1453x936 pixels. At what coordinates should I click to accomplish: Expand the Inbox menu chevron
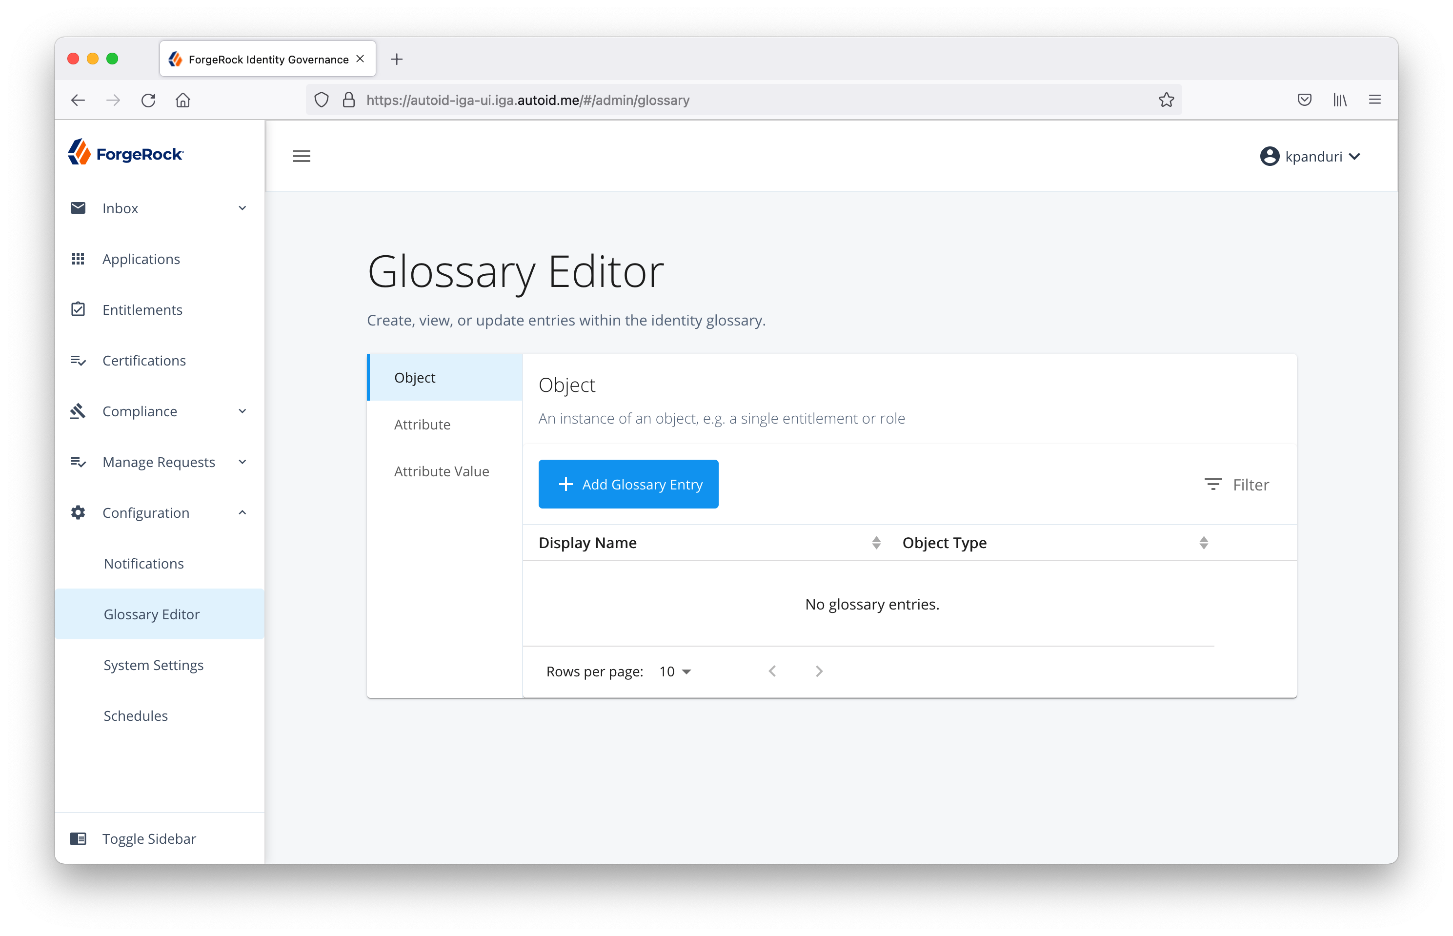point(242,208)
